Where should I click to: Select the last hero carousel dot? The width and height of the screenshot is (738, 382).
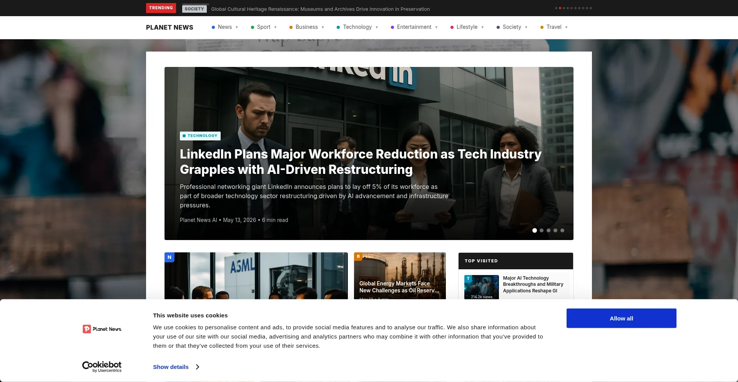tap(562, 230)
